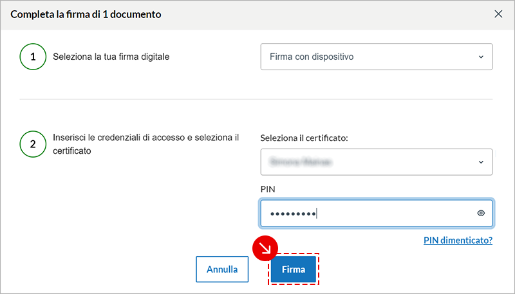Click the step 2 circle icon
This screenshot has height=294, width=515.
click(x=32, y=143)
